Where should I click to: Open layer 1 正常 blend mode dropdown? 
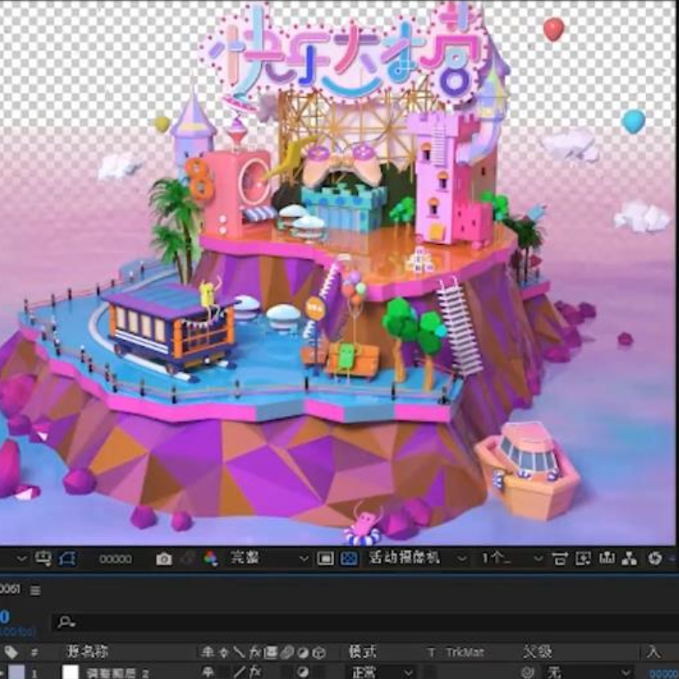382,672
